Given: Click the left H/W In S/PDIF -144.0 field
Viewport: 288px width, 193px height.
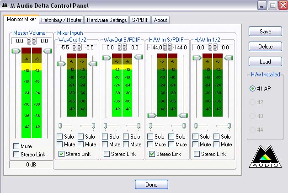Looking at the screenshot, I should 155,48.
